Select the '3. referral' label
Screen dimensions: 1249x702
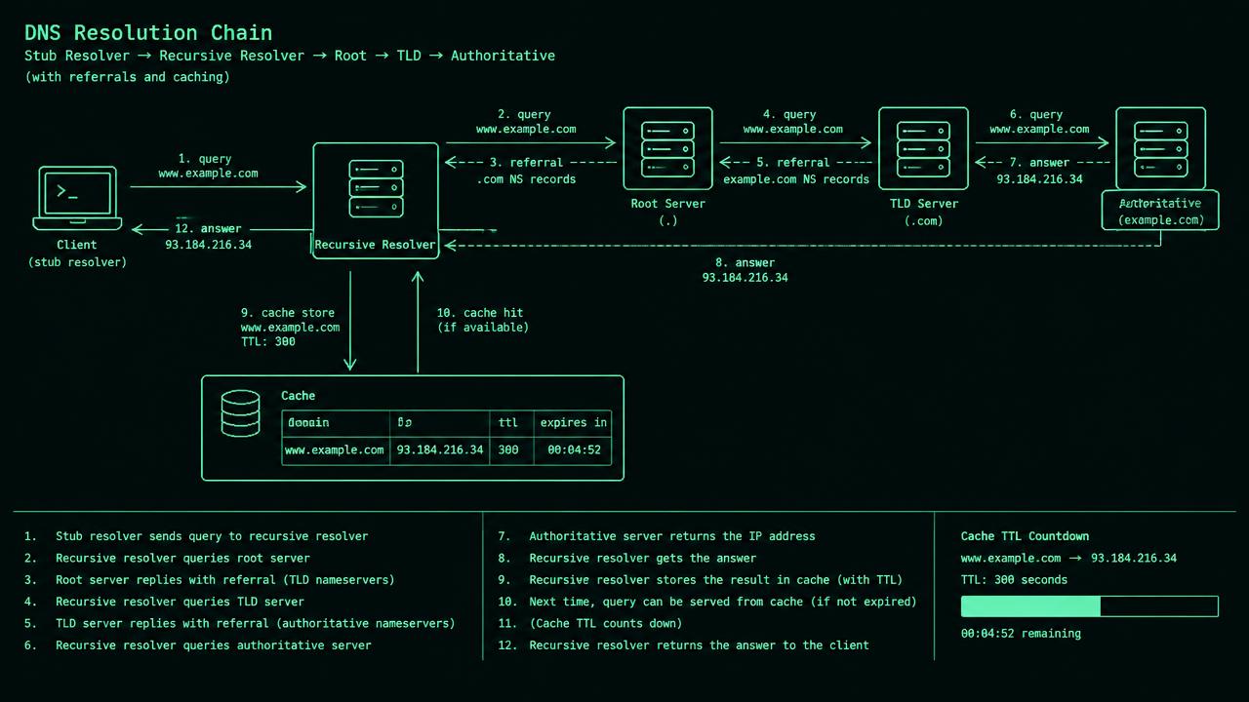coord(526,163)
